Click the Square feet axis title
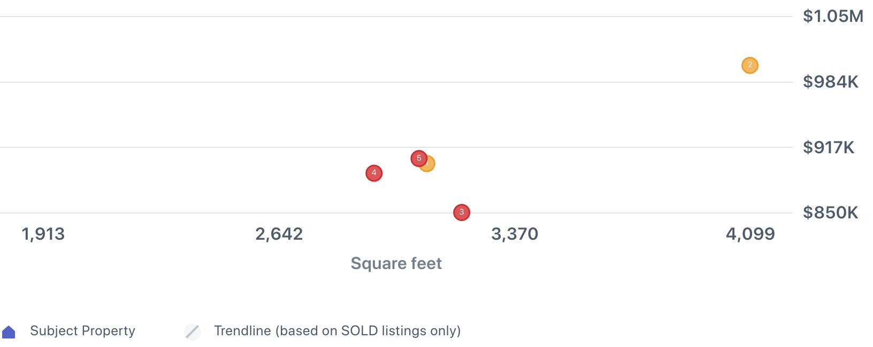The image size is (873, 347). (396, 263)
